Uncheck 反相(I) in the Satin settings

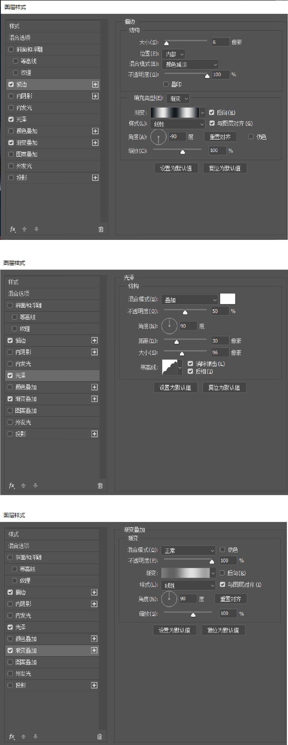click(x=190, y=371)
